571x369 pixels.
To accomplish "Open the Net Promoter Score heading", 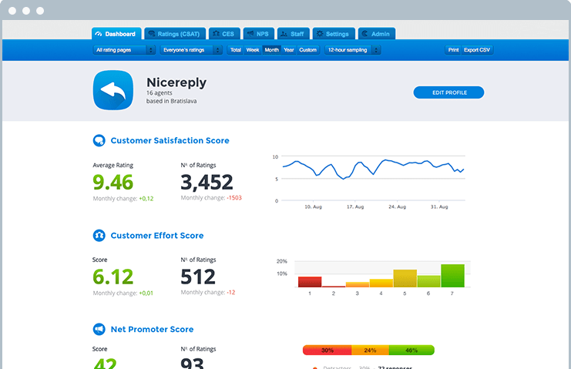I will (x=153, y=330).
